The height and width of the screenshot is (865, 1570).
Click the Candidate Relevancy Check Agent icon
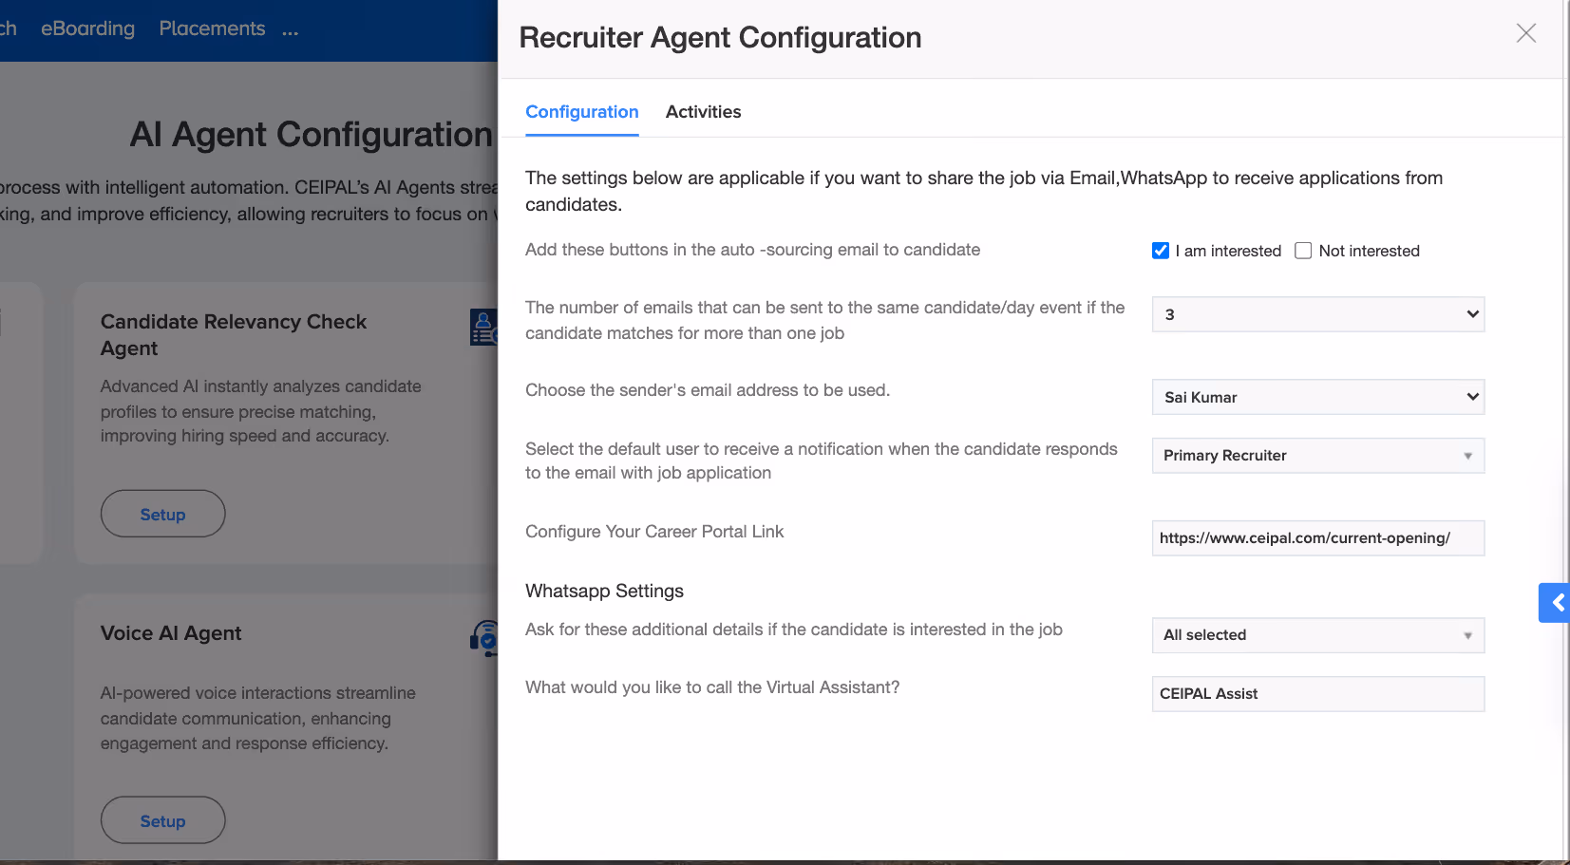[483, 328]
